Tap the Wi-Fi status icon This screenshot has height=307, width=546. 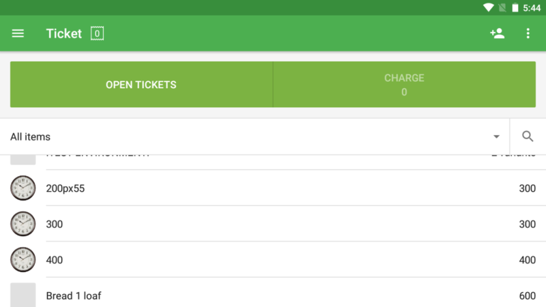pos(488,8)
